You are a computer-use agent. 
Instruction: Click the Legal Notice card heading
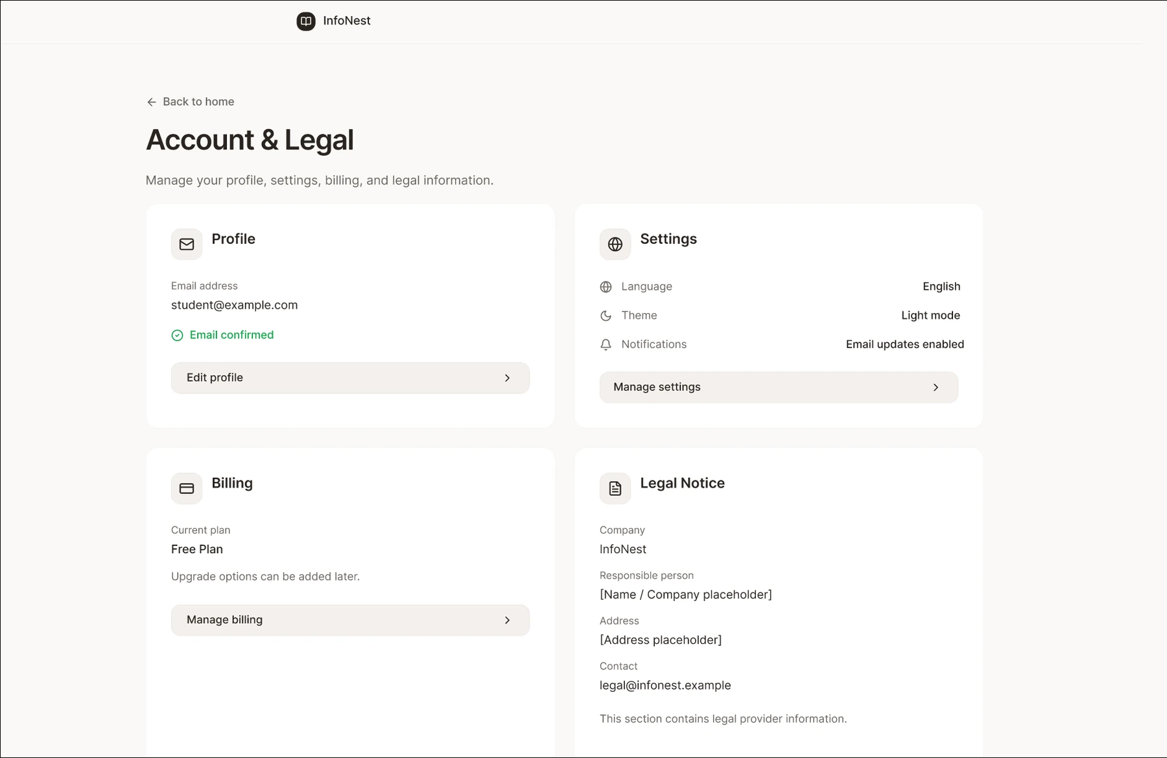[682, 483]
